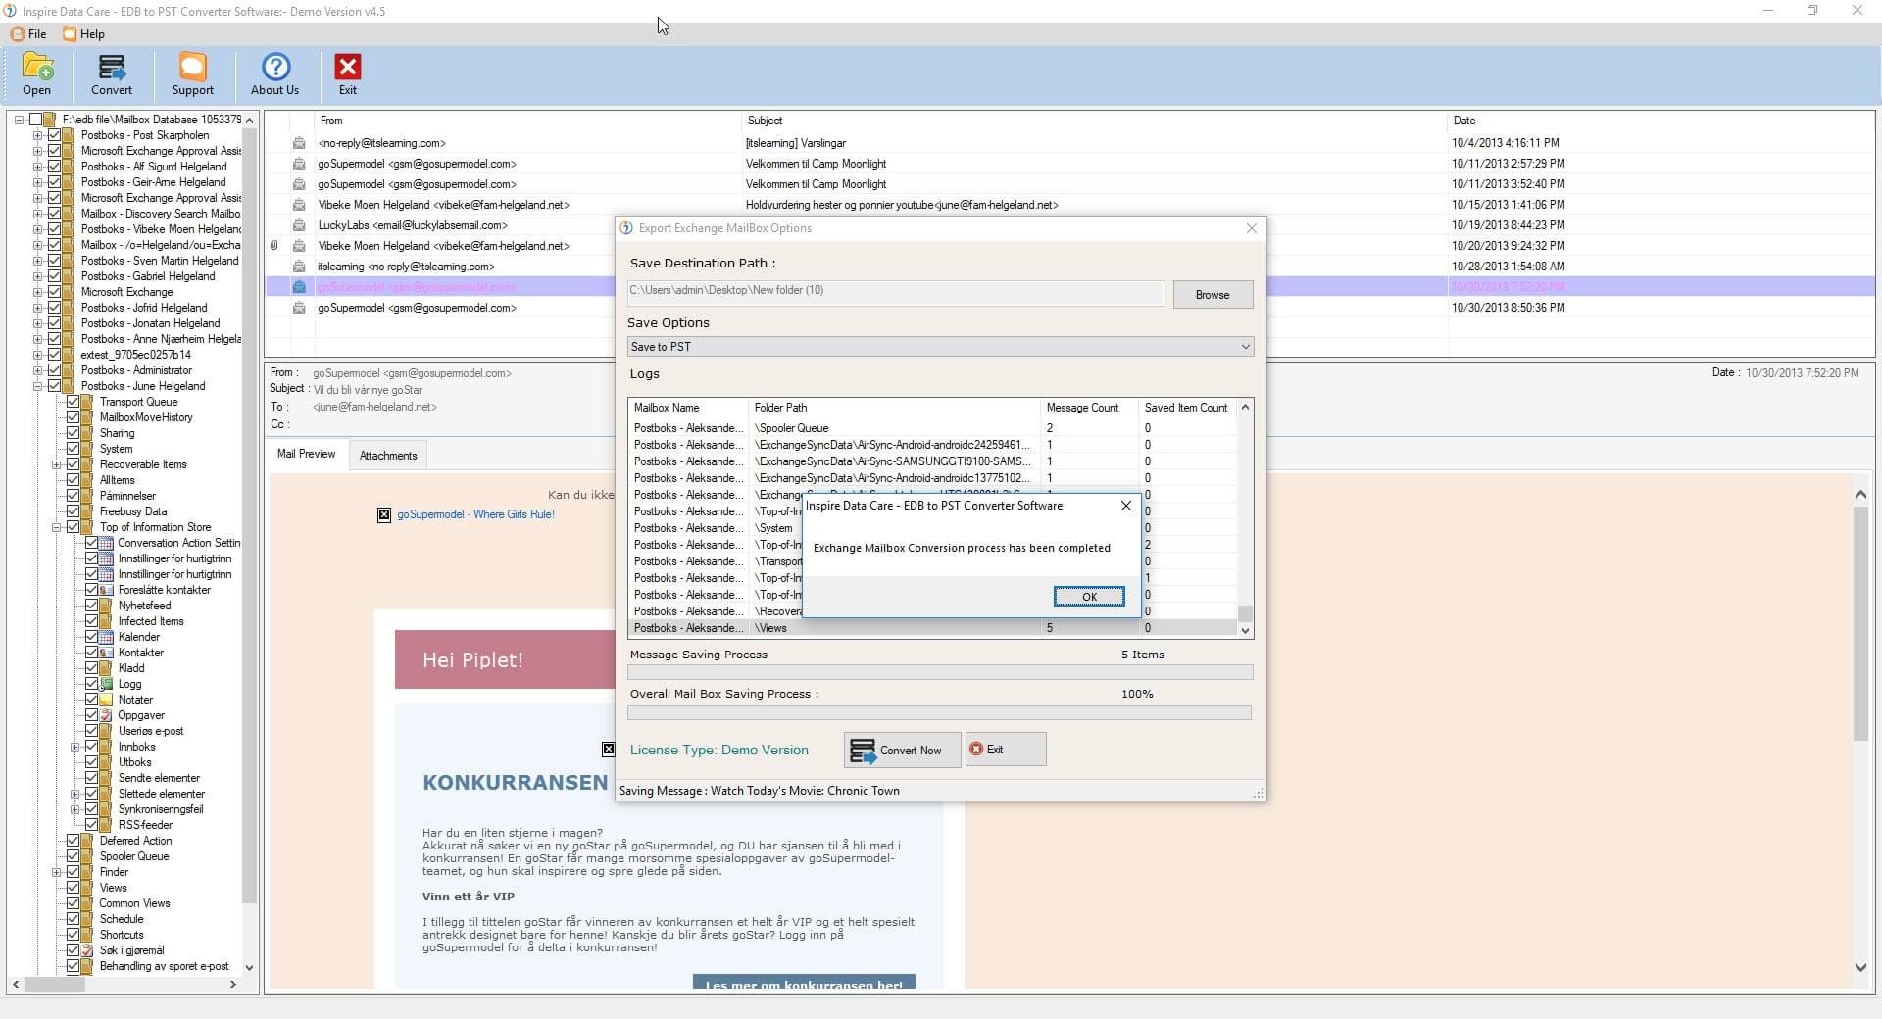Click the Kalender folder icon
The image size is (1882, 1019).
[107, 637]
